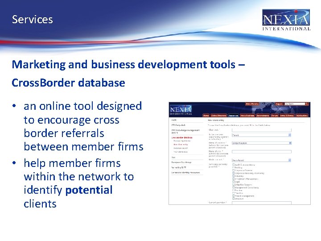Tick the Pension checkbox
321x241 pixels.
click(233, 191)
